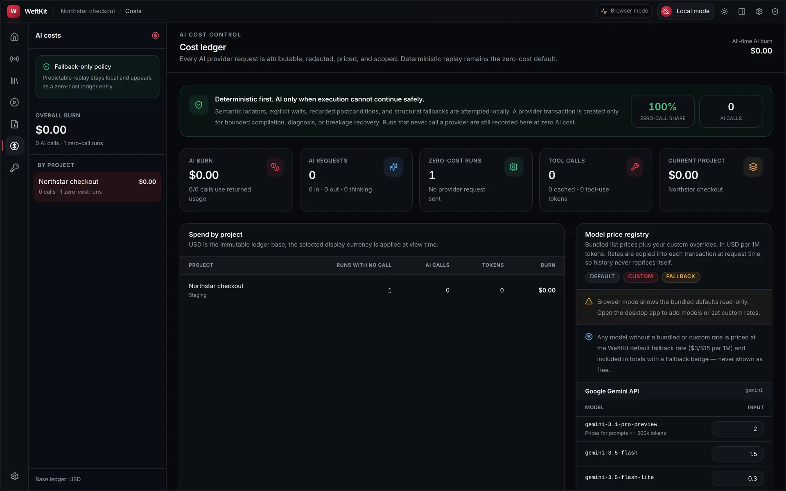The image size is (786, 491).
Task: Open the library books sidebar icon
Action: tap(14, 81)
